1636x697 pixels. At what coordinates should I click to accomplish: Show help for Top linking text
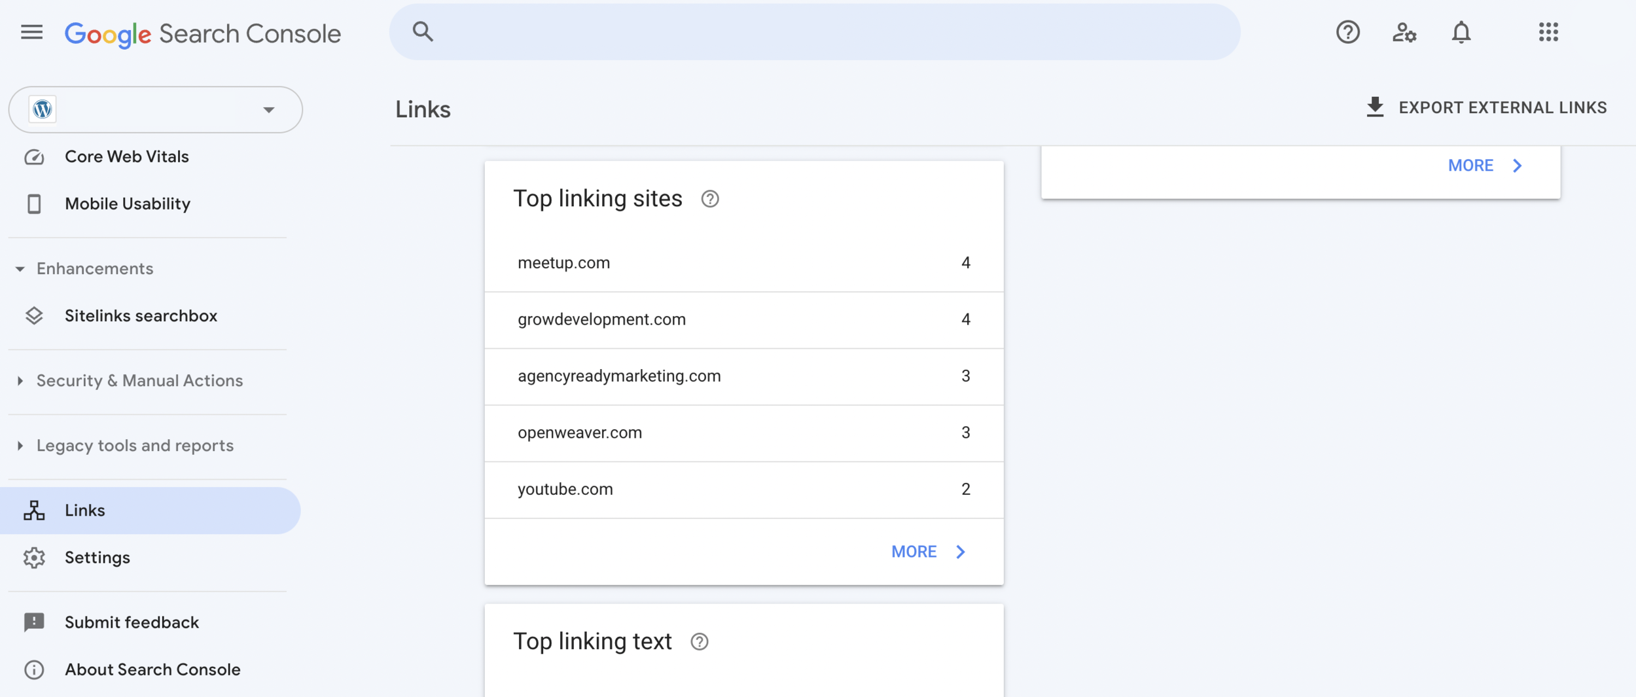(700, 642)
